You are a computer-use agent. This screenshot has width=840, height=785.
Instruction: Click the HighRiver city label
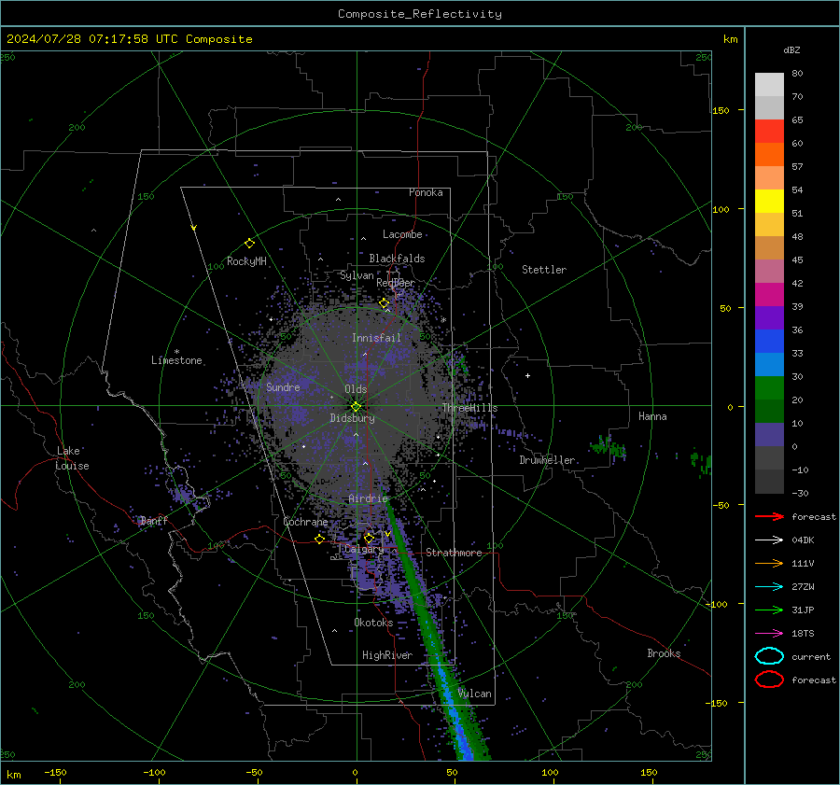(x=387, y=655)
